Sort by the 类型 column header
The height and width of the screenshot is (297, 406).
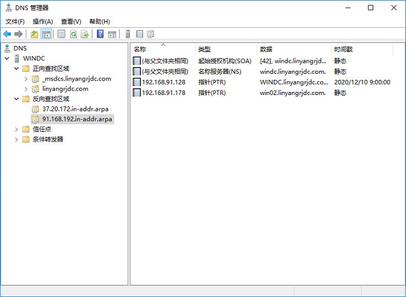[x=226, y=49]
